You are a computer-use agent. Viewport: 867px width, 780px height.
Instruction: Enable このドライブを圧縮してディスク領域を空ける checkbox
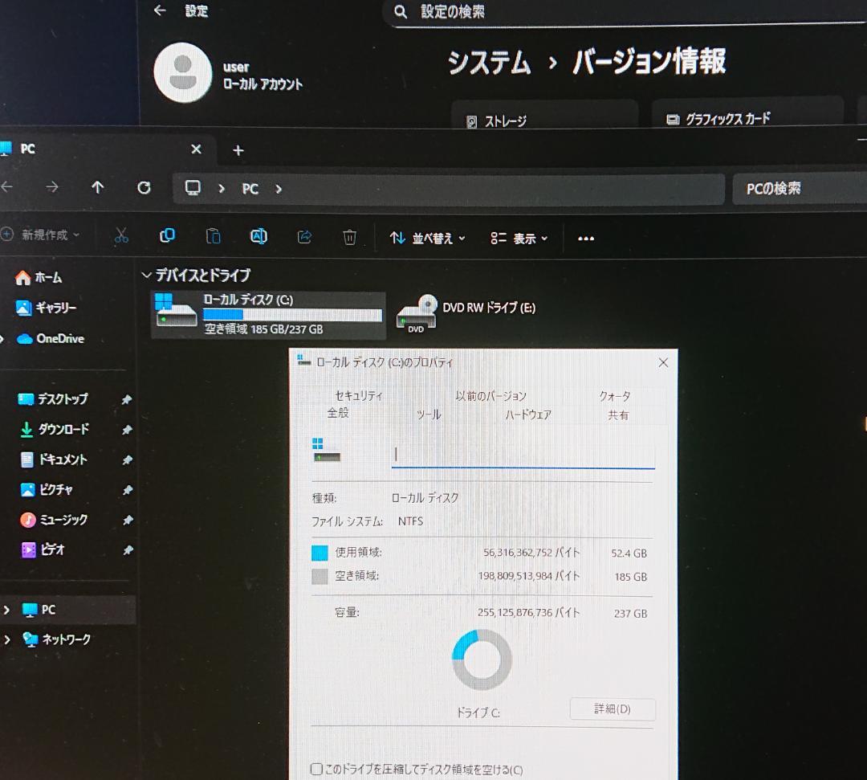316,768
